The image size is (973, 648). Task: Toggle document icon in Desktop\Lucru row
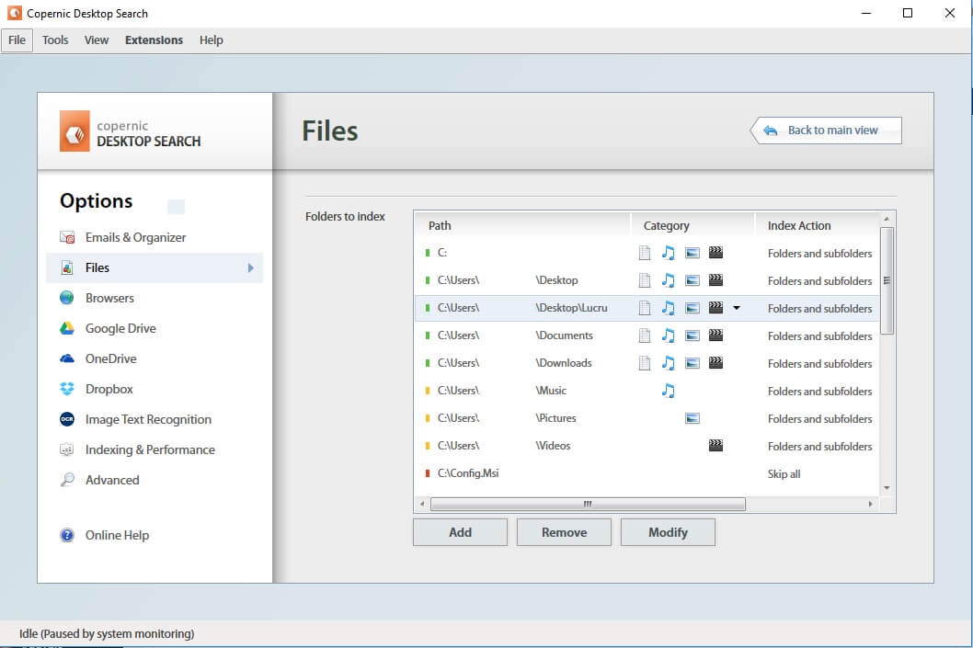(x=645, y=308)
